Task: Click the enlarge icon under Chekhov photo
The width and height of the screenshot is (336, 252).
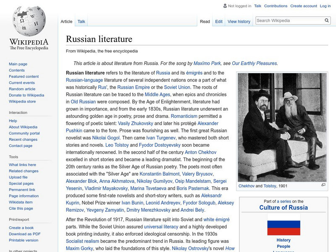Action: click(323, 185)
